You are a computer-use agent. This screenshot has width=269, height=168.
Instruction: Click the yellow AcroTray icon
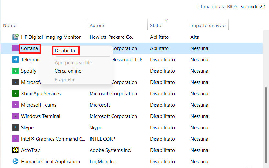tap(16, 150)
